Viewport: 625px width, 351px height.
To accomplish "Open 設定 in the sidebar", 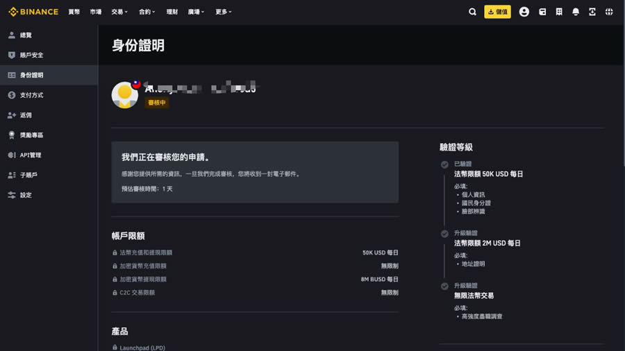I will pyautogui.click(x=26, y=196).
